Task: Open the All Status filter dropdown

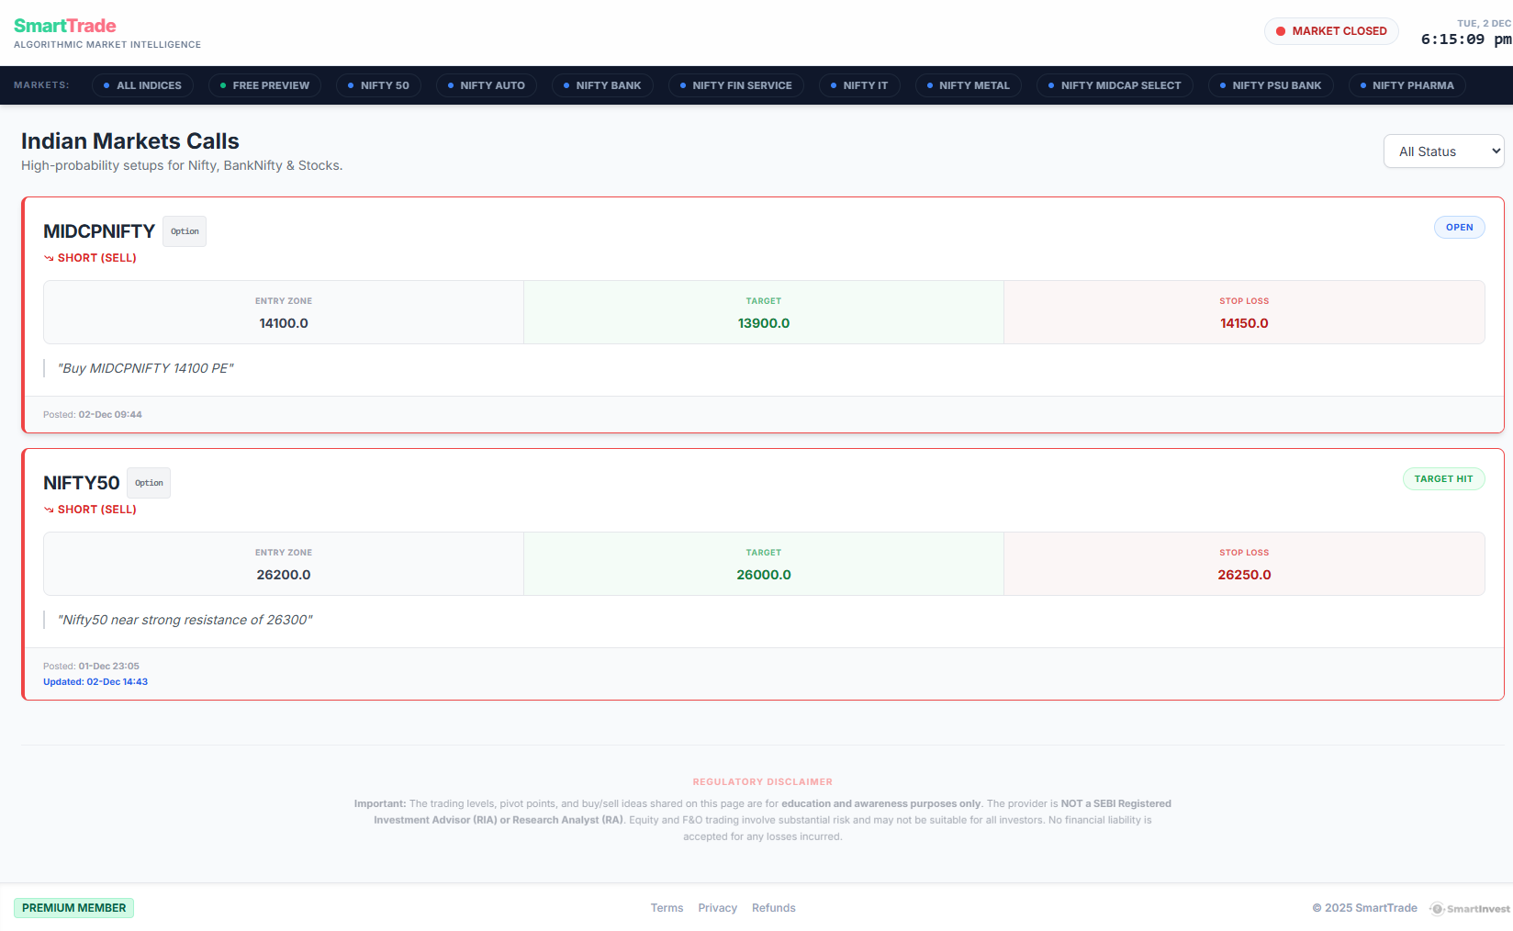Action: [1443, 151]
